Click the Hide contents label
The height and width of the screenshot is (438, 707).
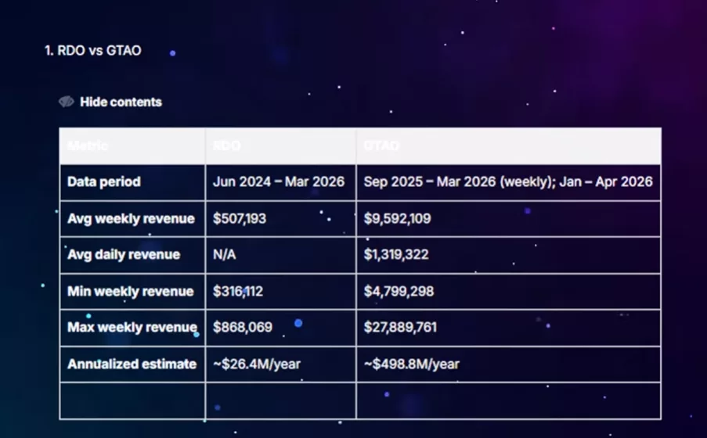click(x=121, y=102)
